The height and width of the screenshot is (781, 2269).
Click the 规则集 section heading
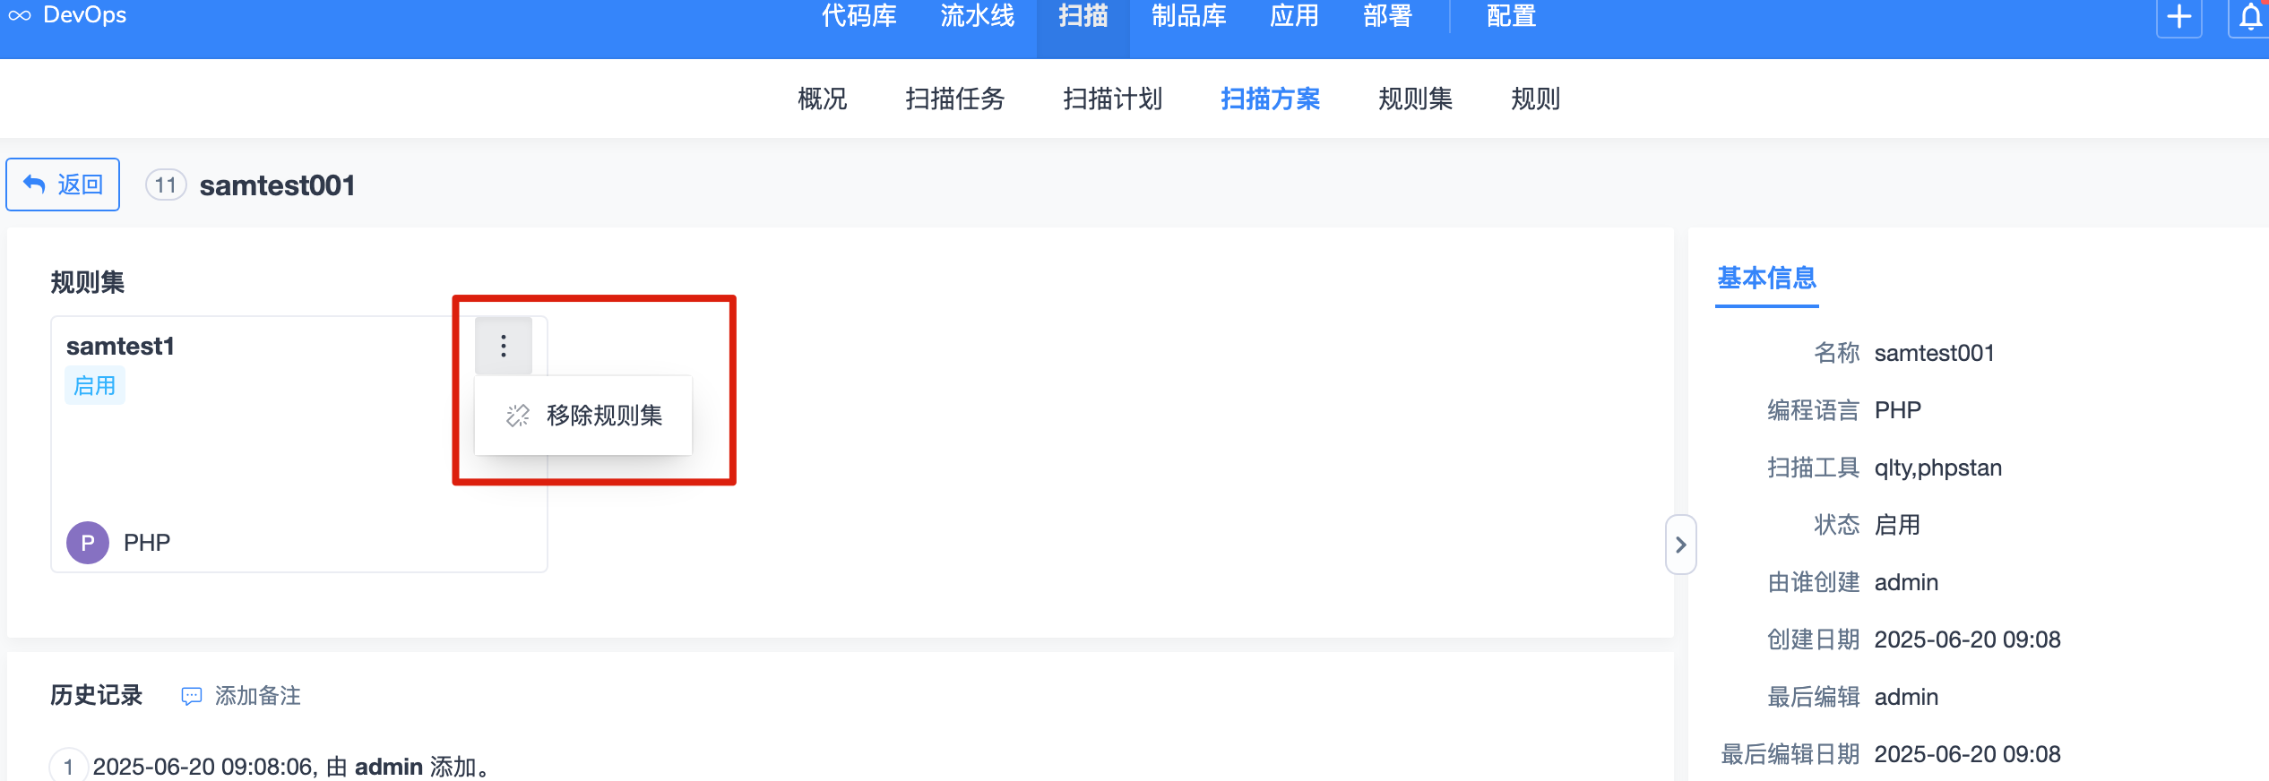point(88,282)
